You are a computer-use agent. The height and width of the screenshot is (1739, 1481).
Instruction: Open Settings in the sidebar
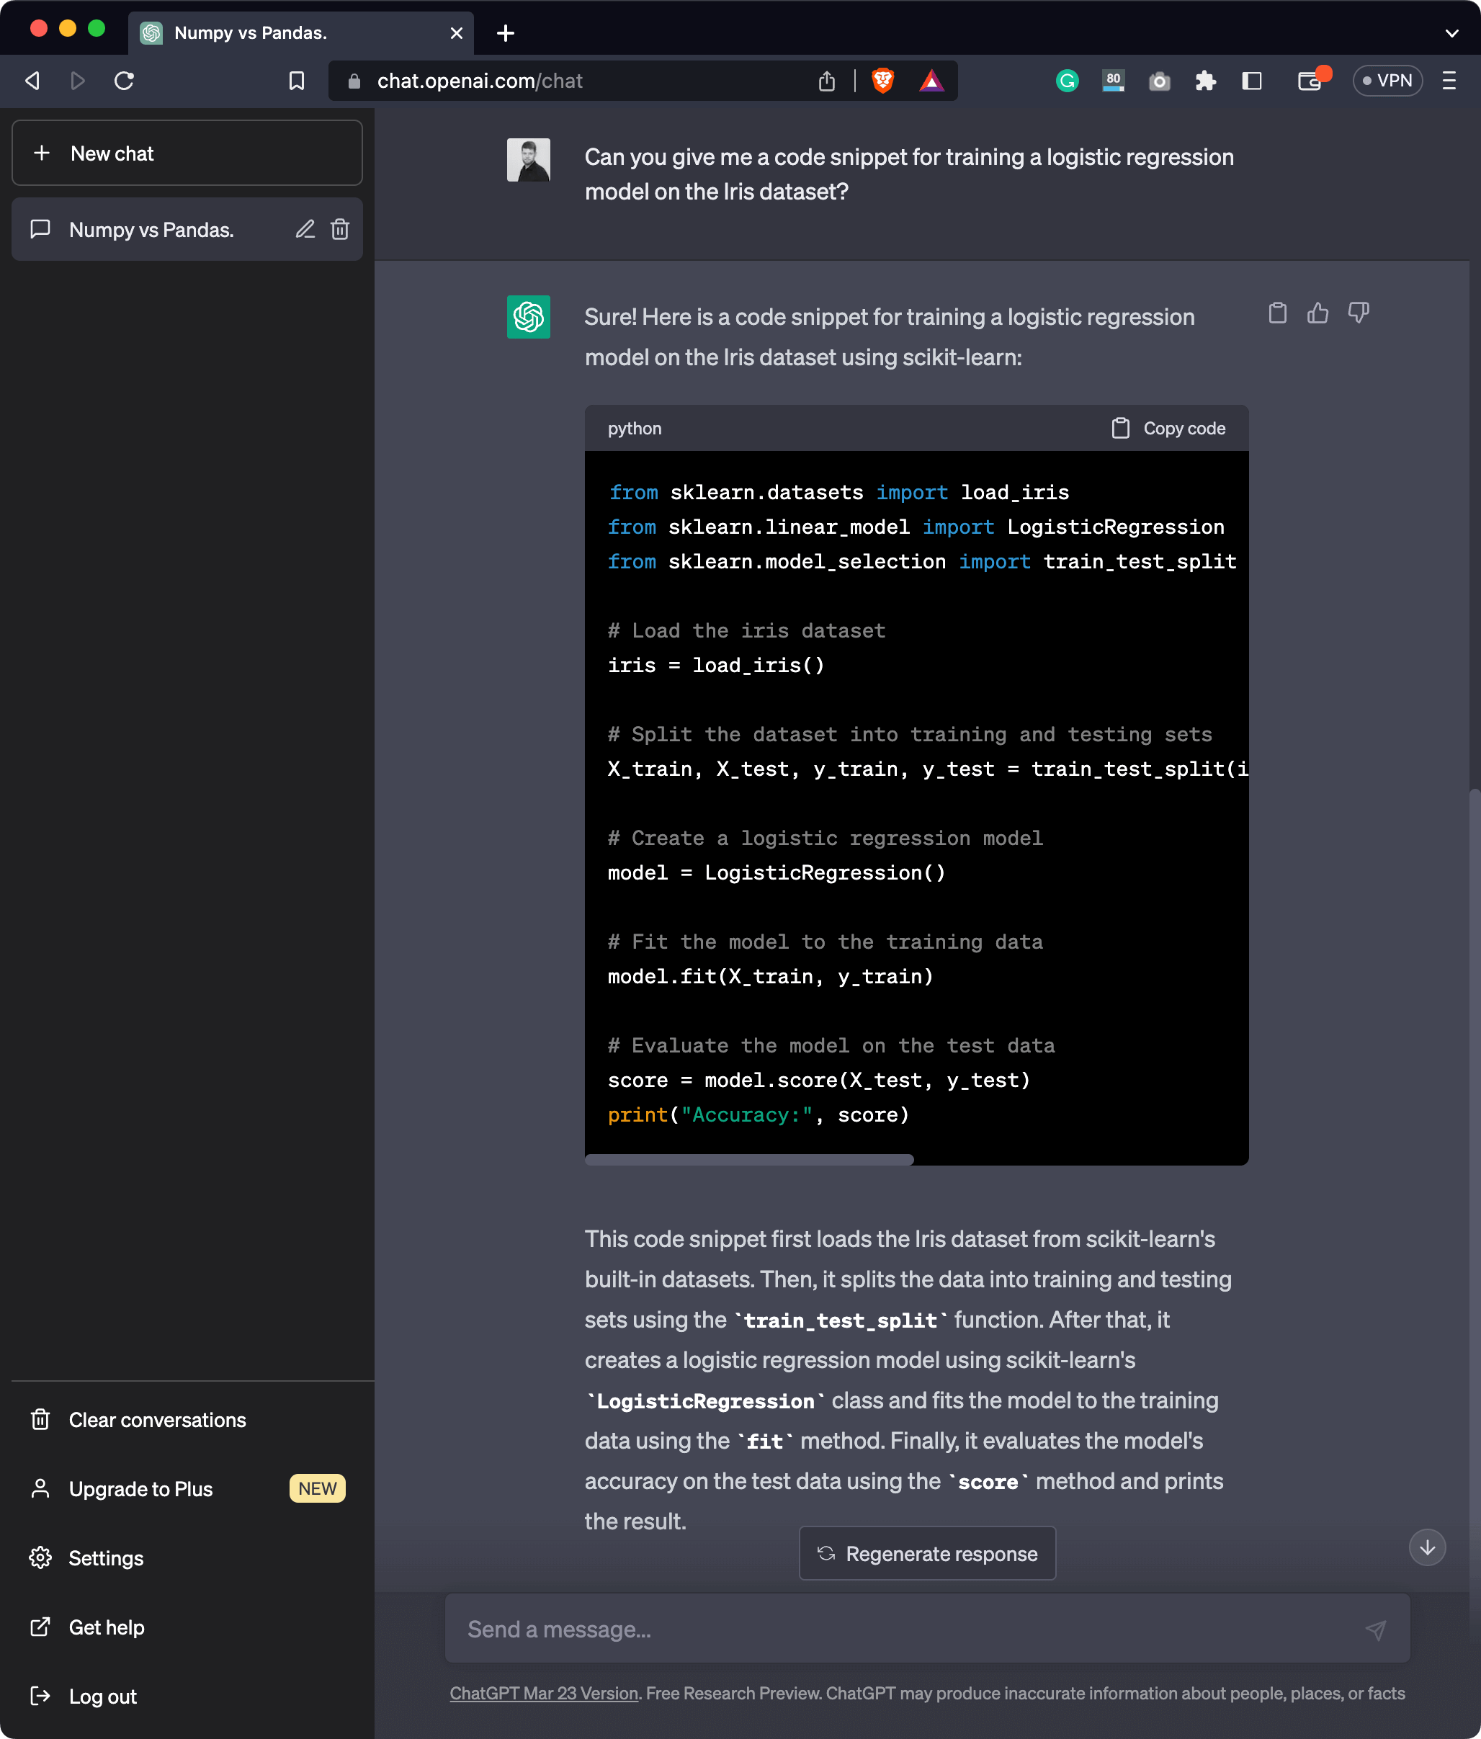point(106,1559)
